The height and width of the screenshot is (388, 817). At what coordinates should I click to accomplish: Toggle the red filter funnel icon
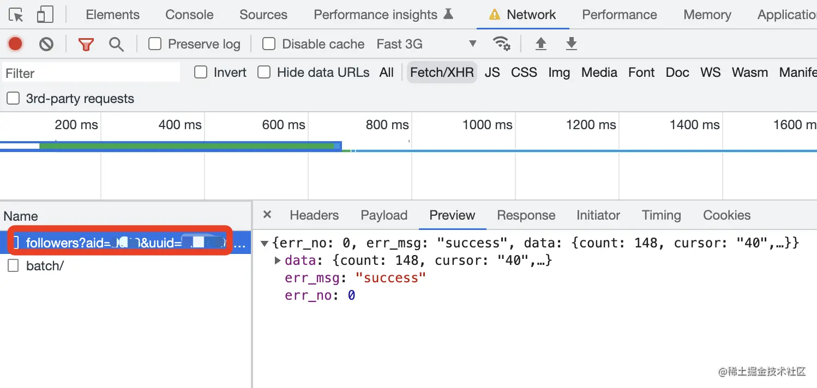[86, 44]
